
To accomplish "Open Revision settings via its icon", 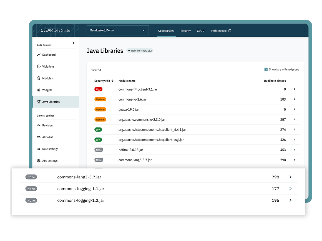I will point(39,125).
